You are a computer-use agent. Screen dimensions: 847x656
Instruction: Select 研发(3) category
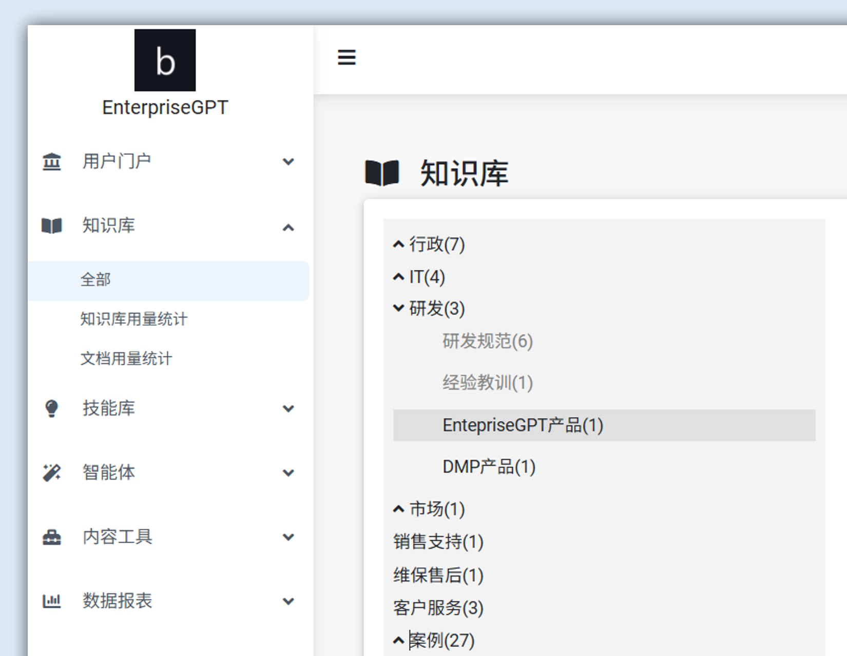437,309
